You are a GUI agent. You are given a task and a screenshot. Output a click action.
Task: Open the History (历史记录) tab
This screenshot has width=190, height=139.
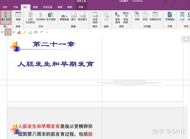tap(47, 7)
